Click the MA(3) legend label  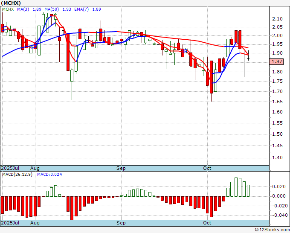tap(23, 9)
